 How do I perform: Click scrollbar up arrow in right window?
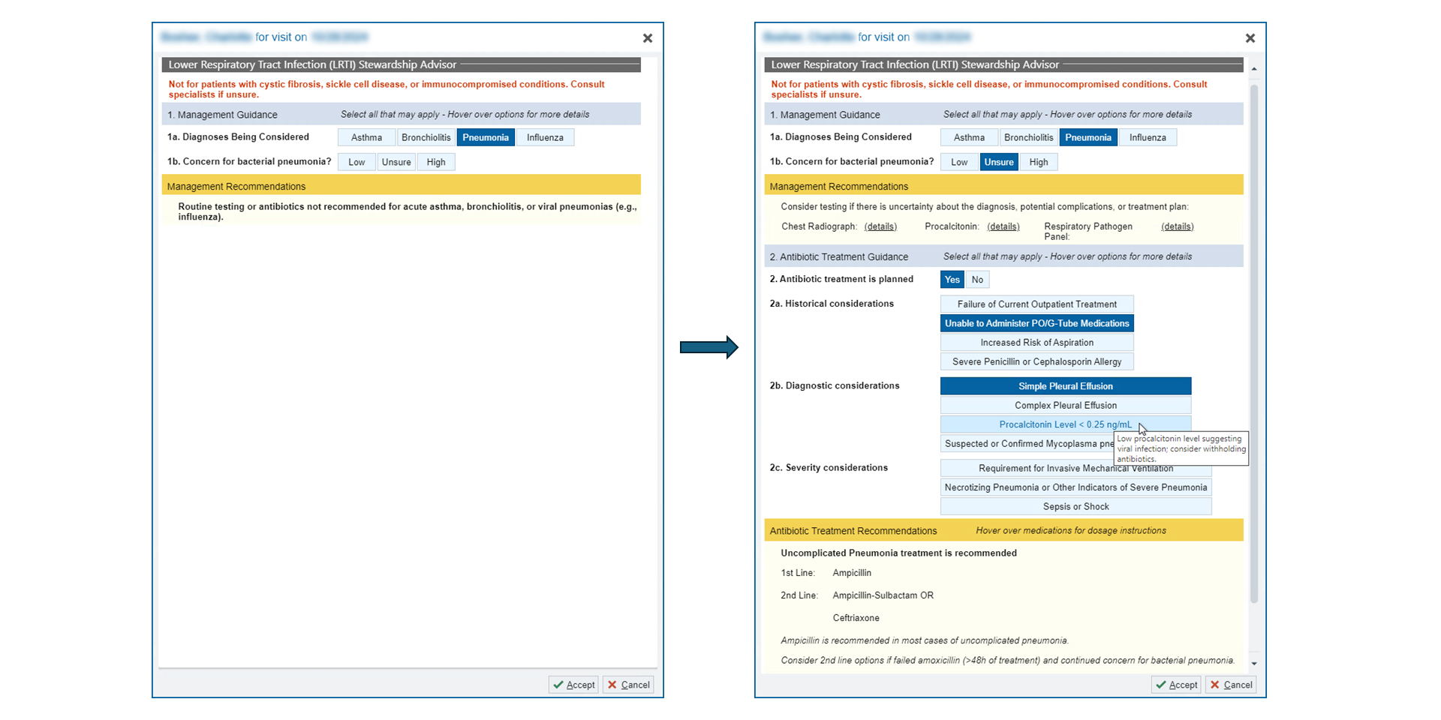1254,68
